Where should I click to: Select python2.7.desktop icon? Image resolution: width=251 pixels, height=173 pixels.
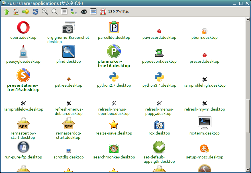pyautogui.click(x=114, y=77)
